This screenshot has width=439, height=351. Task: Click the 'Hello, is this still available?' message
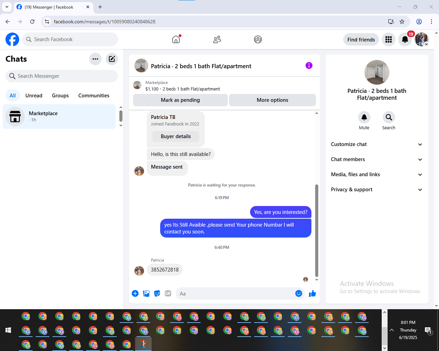tap(181, 154)
